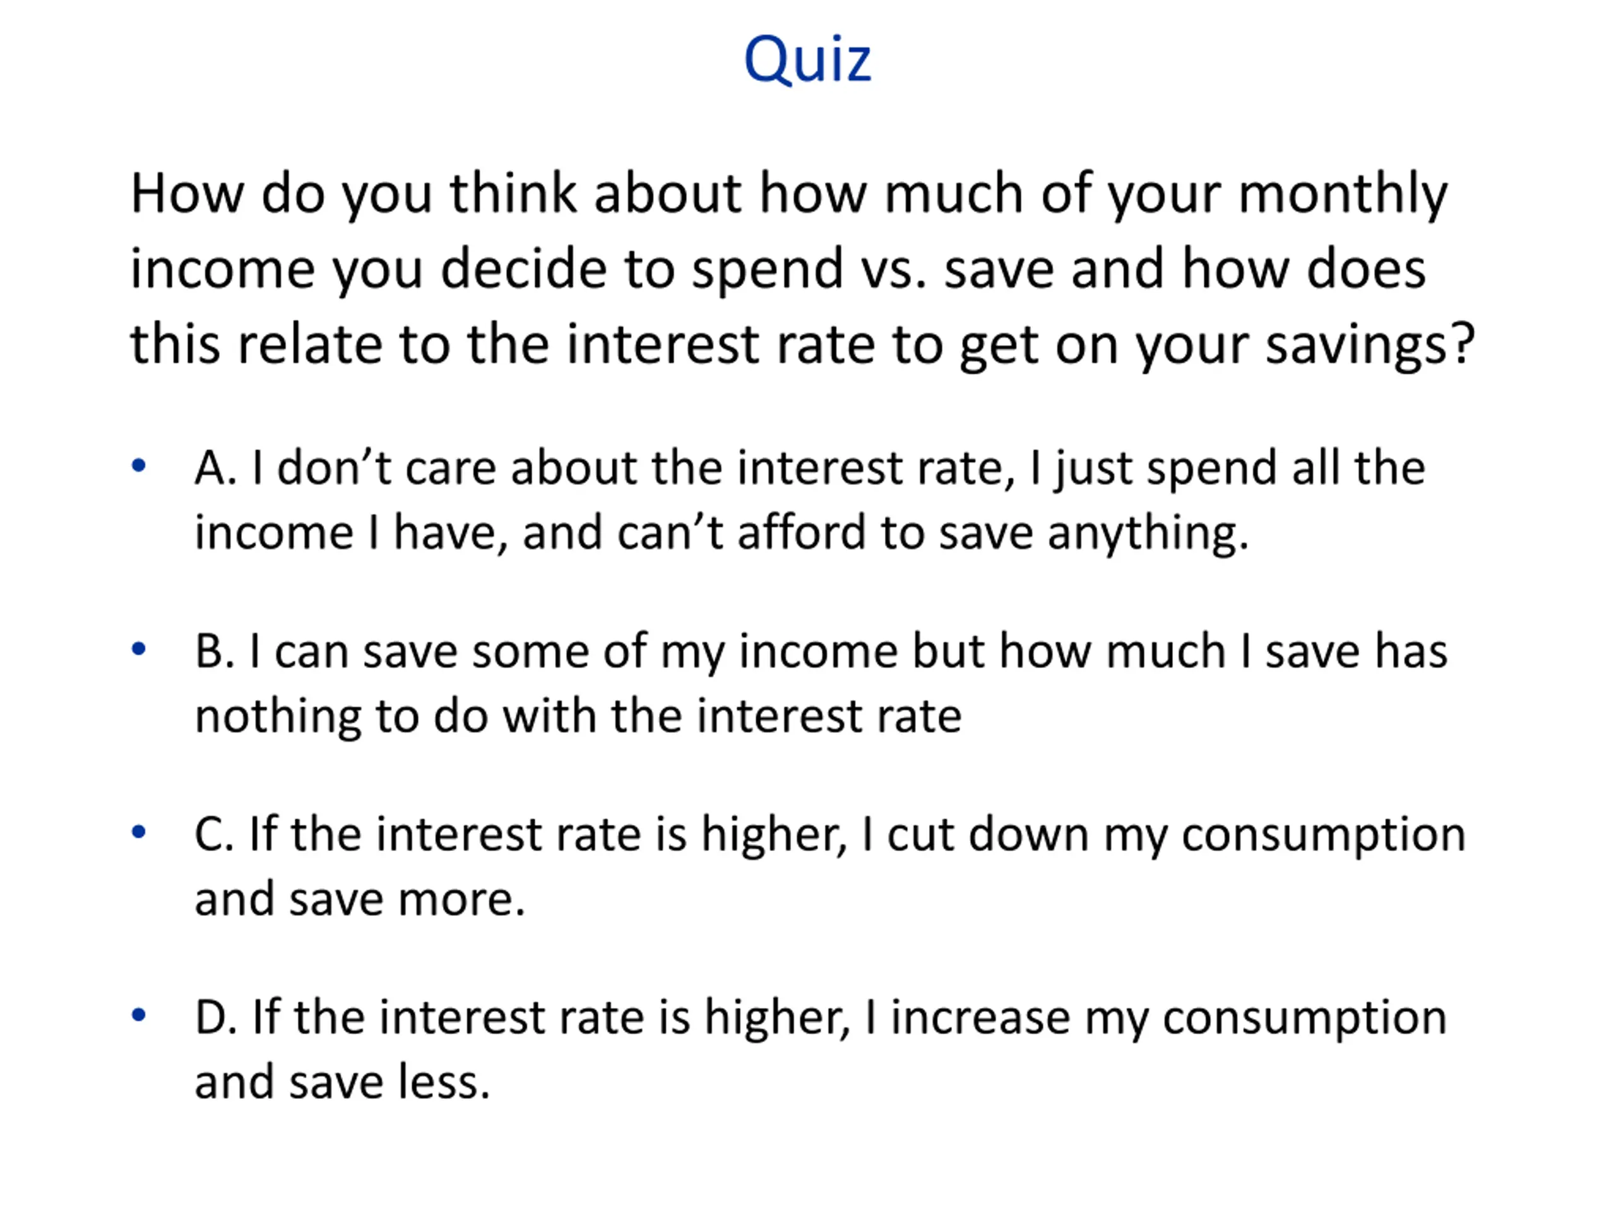Click the "and save less." text
This screenshot has height=1212, width=1616.
[x=342, y=1083]
